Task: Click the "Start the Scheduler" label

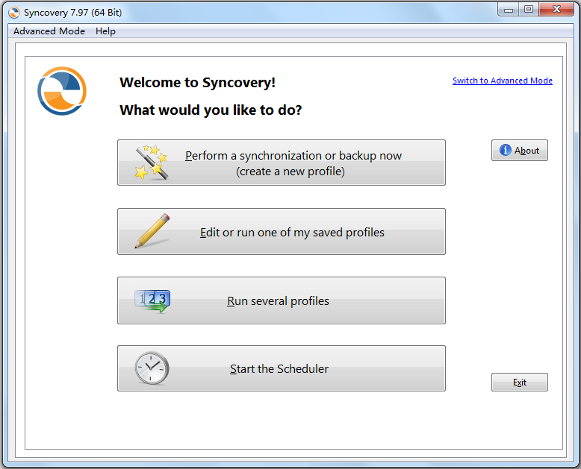Action: tap(279, 369)
